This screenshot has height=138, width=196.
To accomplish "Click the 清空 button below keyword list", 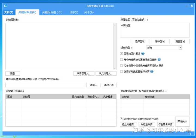I will pyautogui.click(x=13, y=73).
